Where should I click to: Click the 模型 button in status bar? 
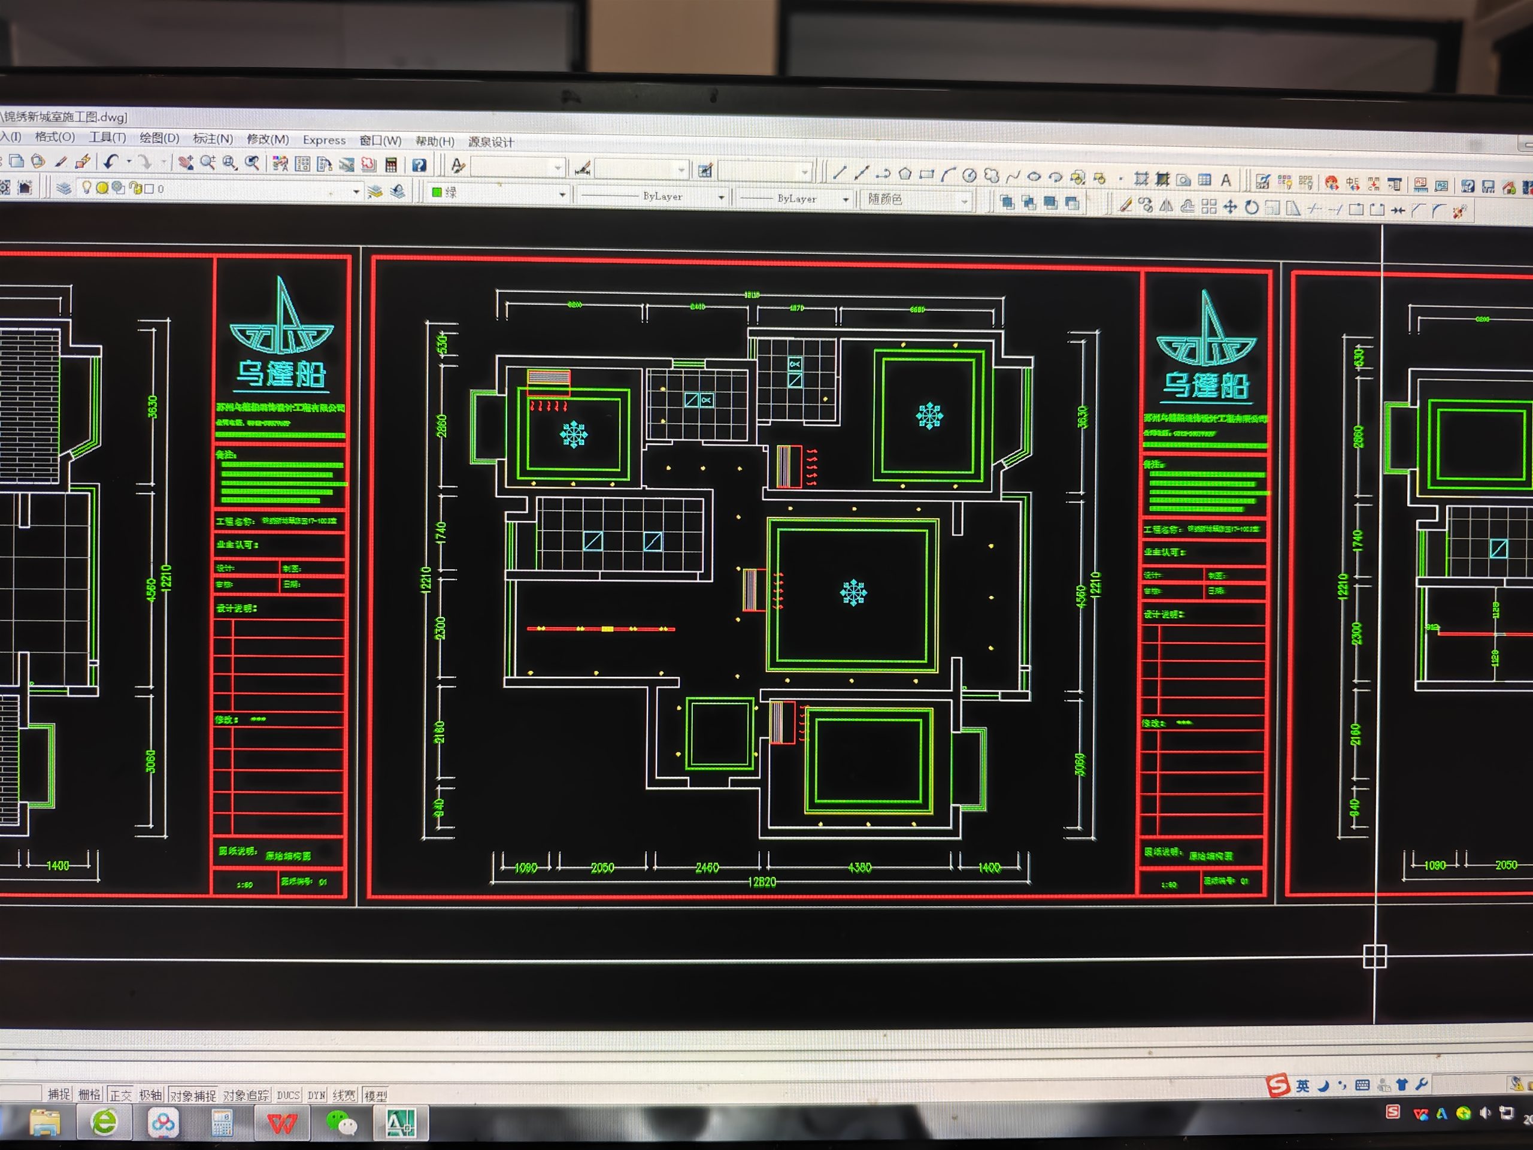coord(375,1096)
